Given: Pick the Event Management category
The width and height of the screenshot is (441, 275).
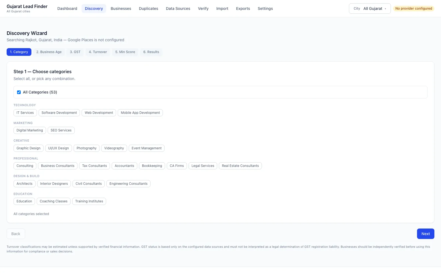Looking at the screenshot, I should 147,148.
